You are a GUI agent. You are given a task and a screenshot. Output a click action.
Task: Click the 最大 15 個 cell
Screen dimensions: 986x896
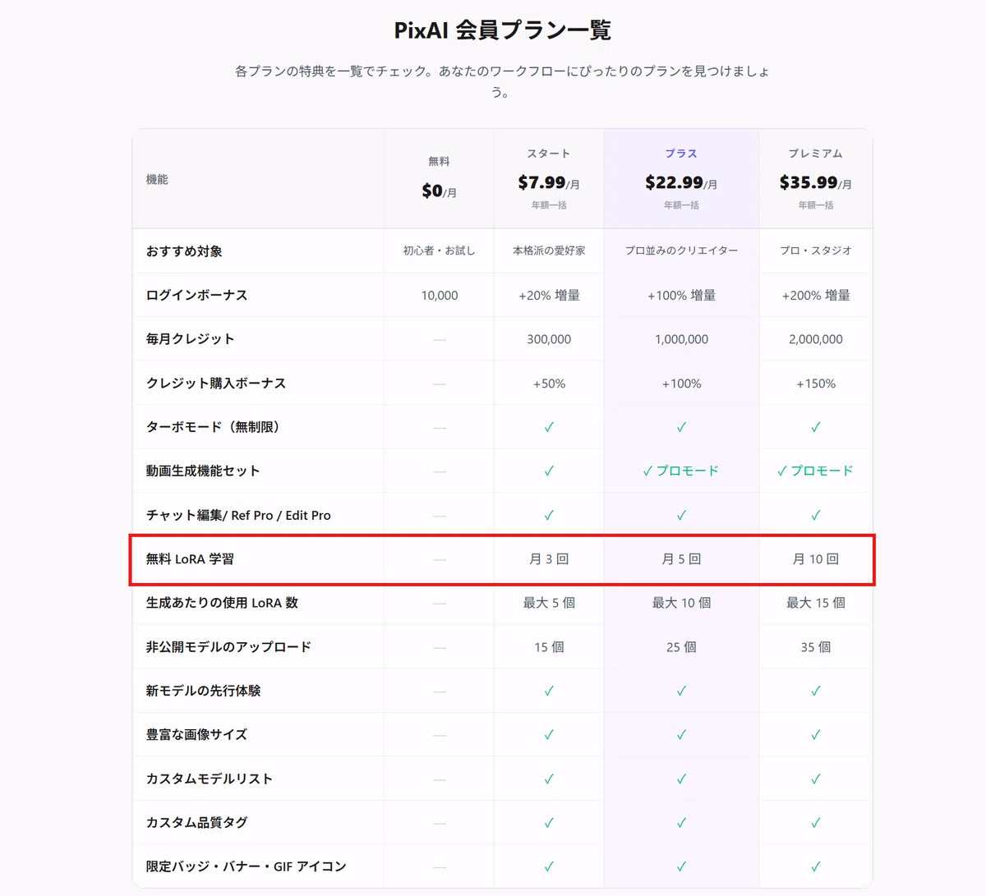(x=816, y=603)
